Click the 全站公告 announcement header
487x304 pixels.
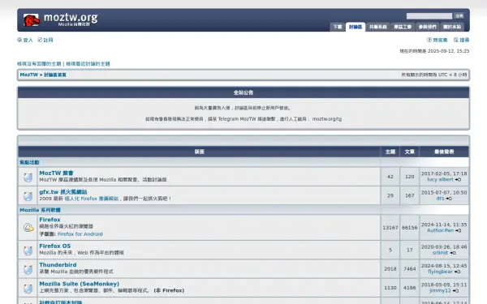pyautogui.click(x=243, y=92)
